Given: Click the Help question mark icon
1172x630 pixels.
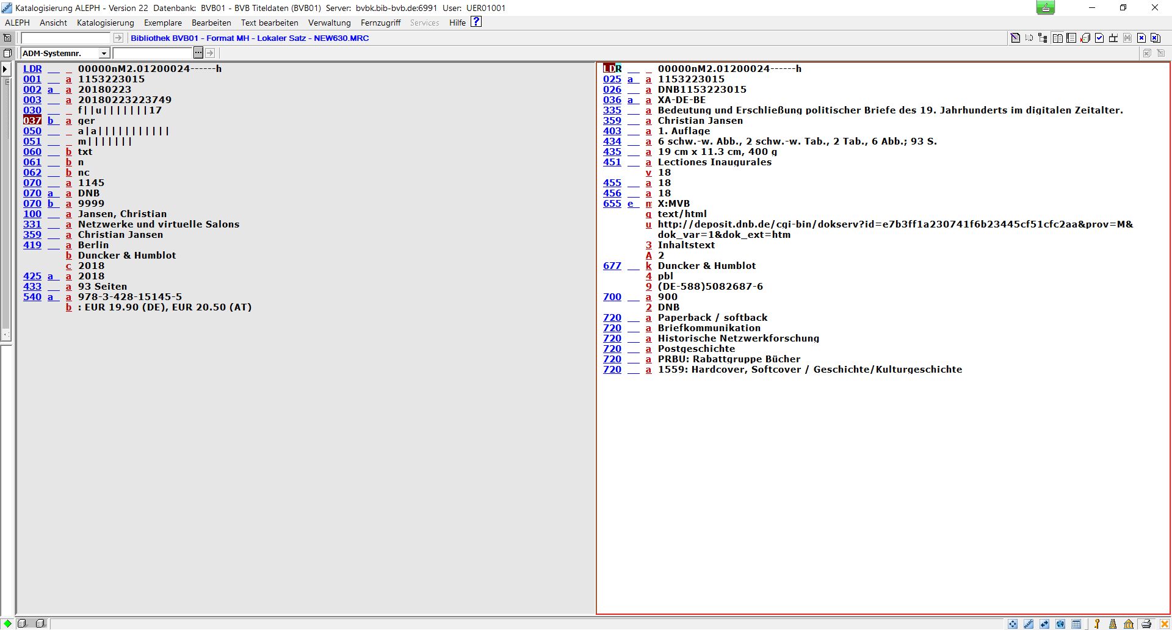Looking at the screenshot, I should tap(476, 22).
